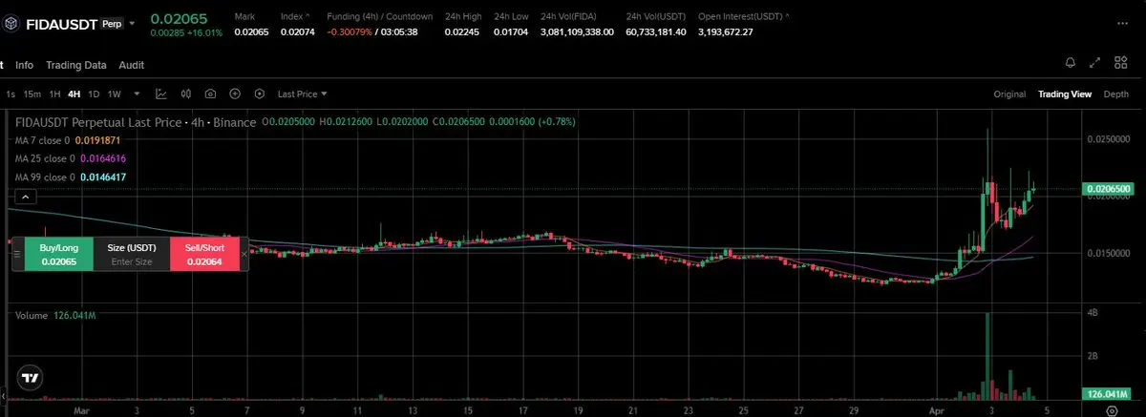
Task: Open the FIDAUSDT pair selector dropdown
Action: [x=132, y=23]
